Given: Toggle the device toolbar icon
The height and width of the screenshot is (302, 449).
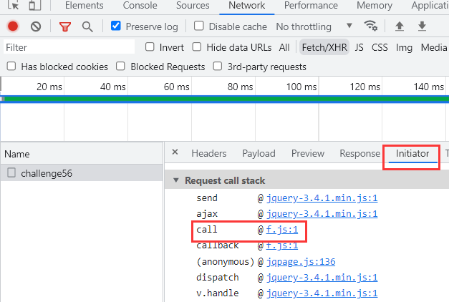Looking at the screenshot, I should click(34, 6).
